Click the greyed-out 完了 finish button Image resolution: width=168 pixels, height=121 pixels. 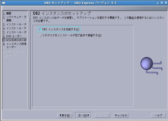click(102, 116)
